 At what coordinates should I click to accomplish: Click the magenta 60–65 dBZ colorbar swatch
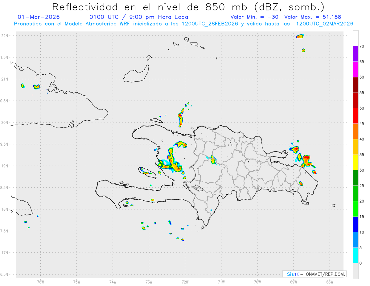click(x=356, y=69)
